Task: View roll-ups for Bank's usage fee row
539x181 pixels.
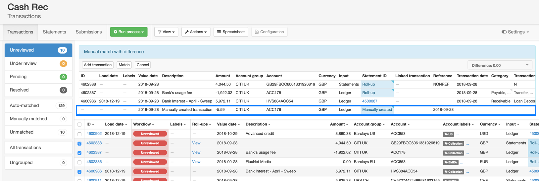Action: [x=196, y=152]
